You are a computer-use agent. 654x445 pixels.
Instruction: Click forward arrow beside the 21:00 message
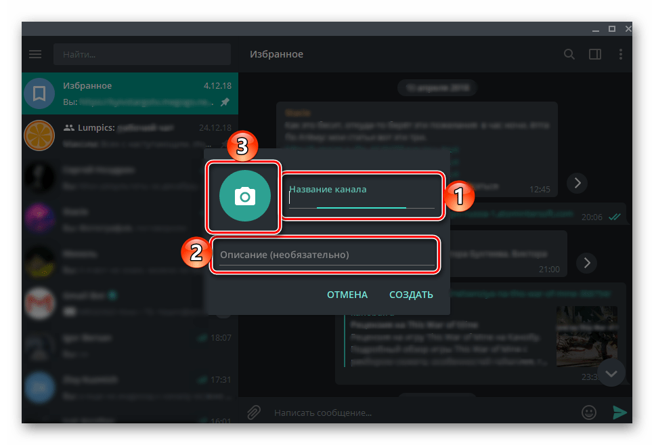pyautogui.click(x=586, y=263)
